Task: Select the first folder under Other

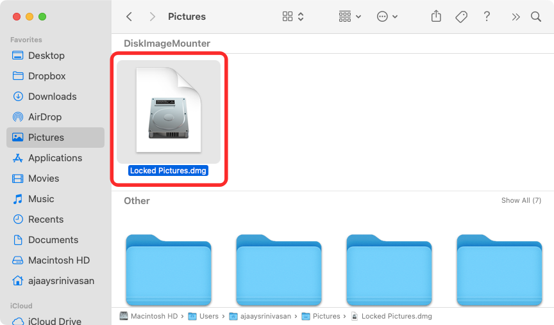Action: (x=169, y=270)
